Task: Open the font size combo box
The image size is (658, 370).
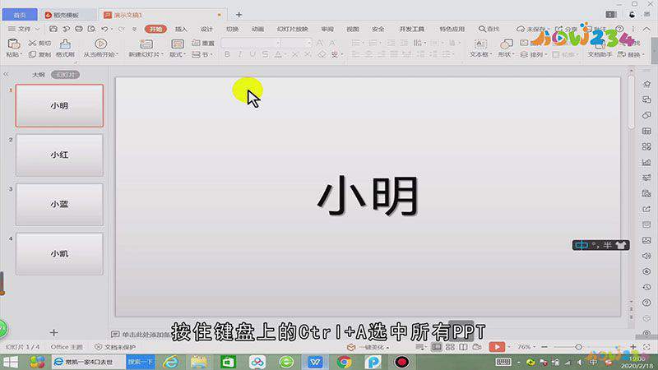Action: [x=297, y=43]
